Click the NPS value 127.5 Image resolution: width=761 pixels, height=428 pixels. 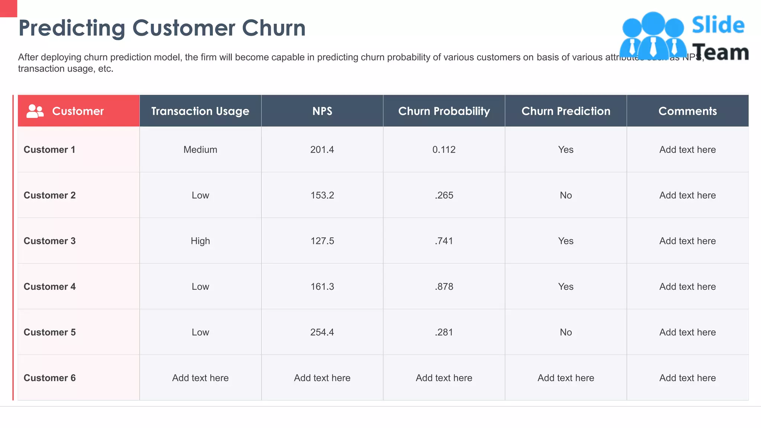click(x=322, y=241)
